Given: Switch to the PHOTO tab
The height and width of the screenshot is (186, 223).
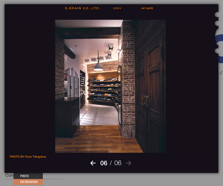Looking at the screenshot, I should [28, 176].
